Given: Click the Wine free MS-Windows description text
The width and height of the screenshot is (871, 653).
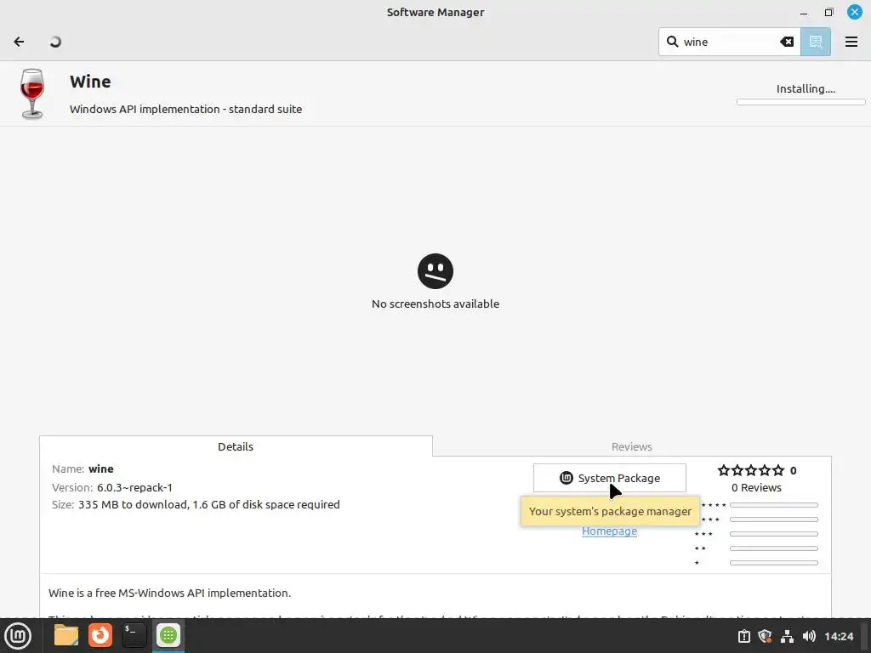Looking at the screenshot, I should (x=169, y=593).
